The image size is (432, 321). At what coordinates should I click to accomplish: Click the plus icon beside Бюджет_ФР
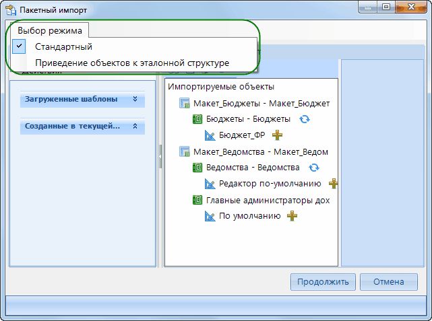point(277,135)
